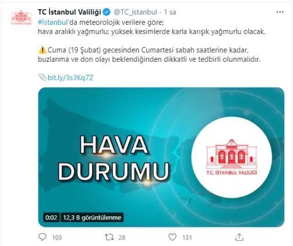Click the 12,3 B görüntülenme view count

tap(92, 218)
